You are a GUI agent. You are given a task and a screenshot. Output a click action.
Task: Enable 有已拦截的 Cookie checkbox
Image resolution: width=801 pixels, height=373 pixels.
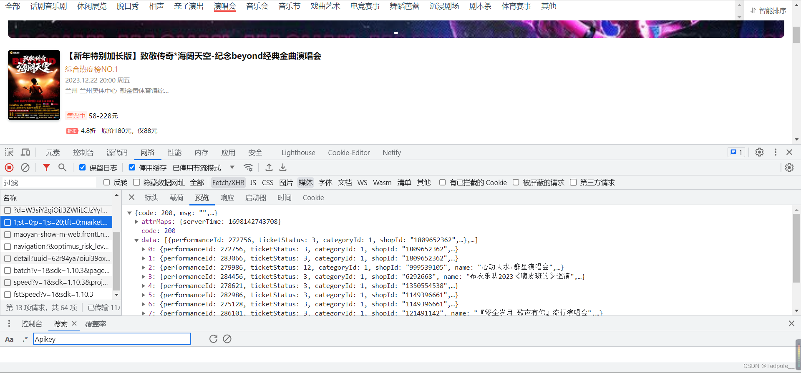pos(442,183)
